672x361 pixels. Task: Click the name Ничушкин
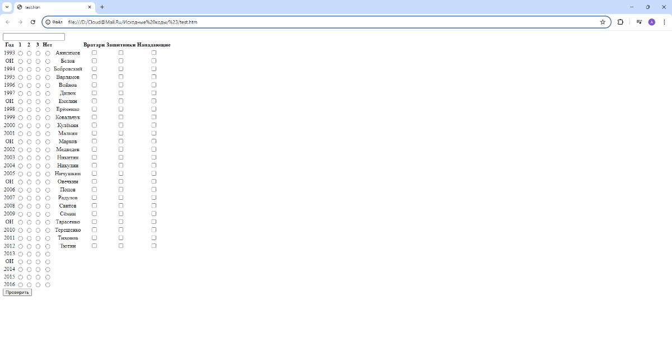(68, 174)
